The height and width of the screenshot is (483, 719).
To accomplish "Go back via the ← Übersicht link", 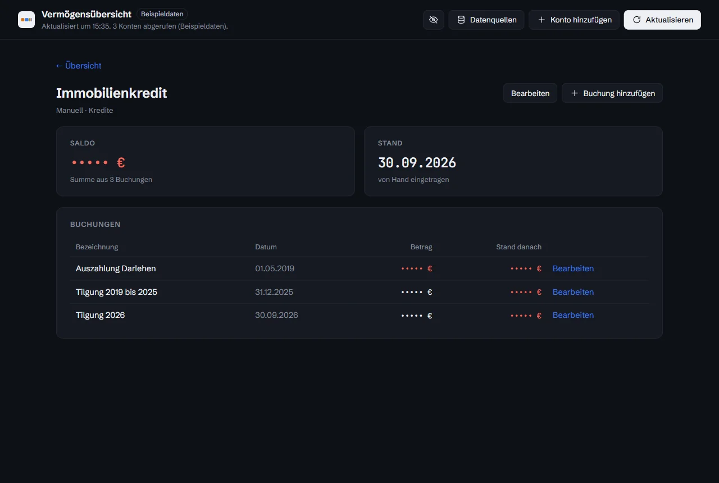I will point(79,66).
